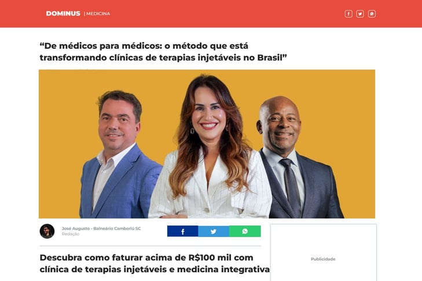Click the empty red header bar area
This screenshot has width=422, height=281.
pos(226,14)
